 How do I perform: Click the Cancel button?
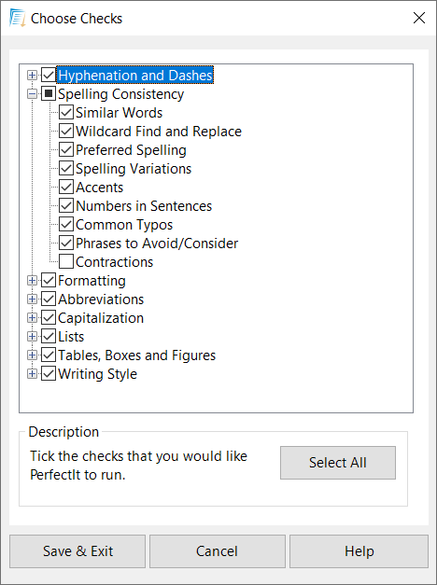[217, 551]
